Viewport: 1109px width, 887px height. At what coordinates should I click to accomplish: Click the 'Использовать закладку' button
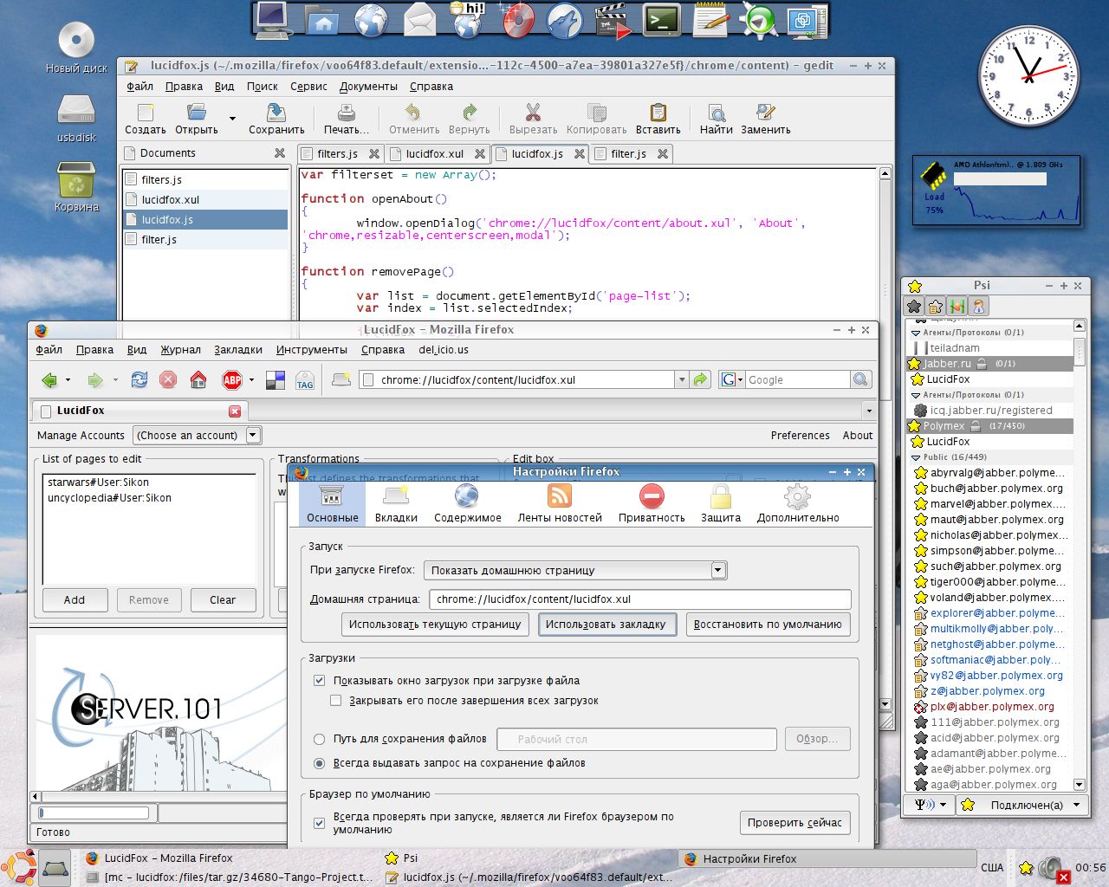tap(606, 625)
